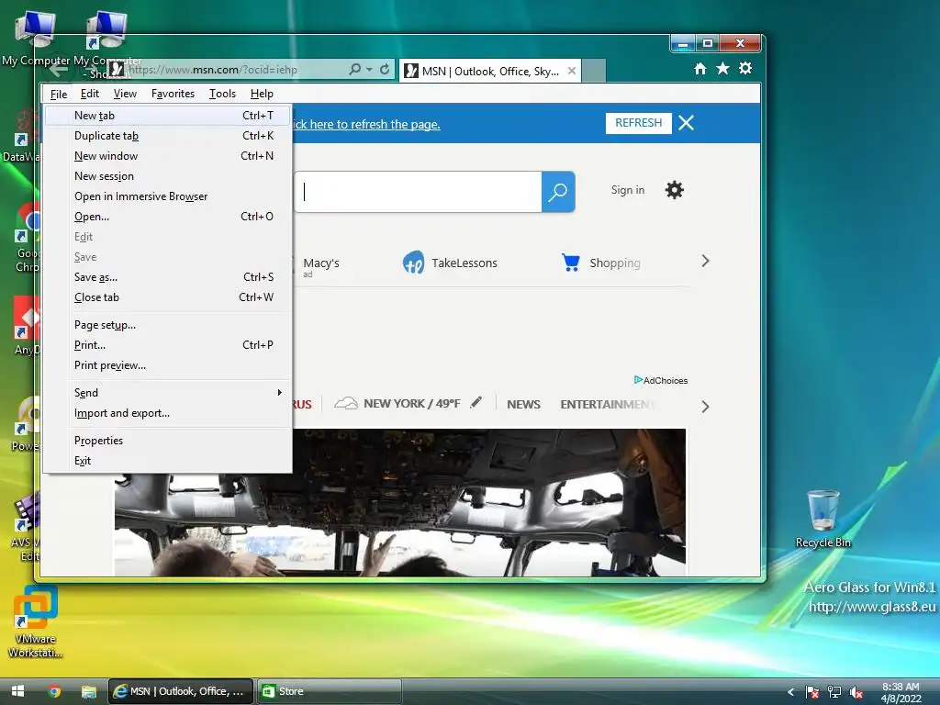This screenshot has height=705, width=940.
Task: Open the IE Home icon
Action: pyautogui.click(x=700, y=69)
